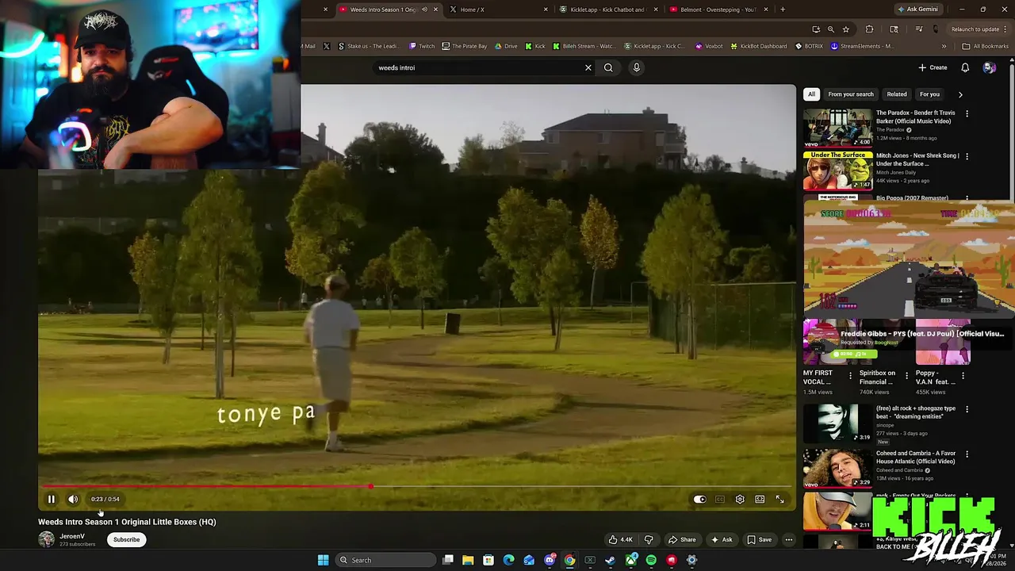Select the 'All' filter chip
The image size is (1015, 571).
[811, 94]
